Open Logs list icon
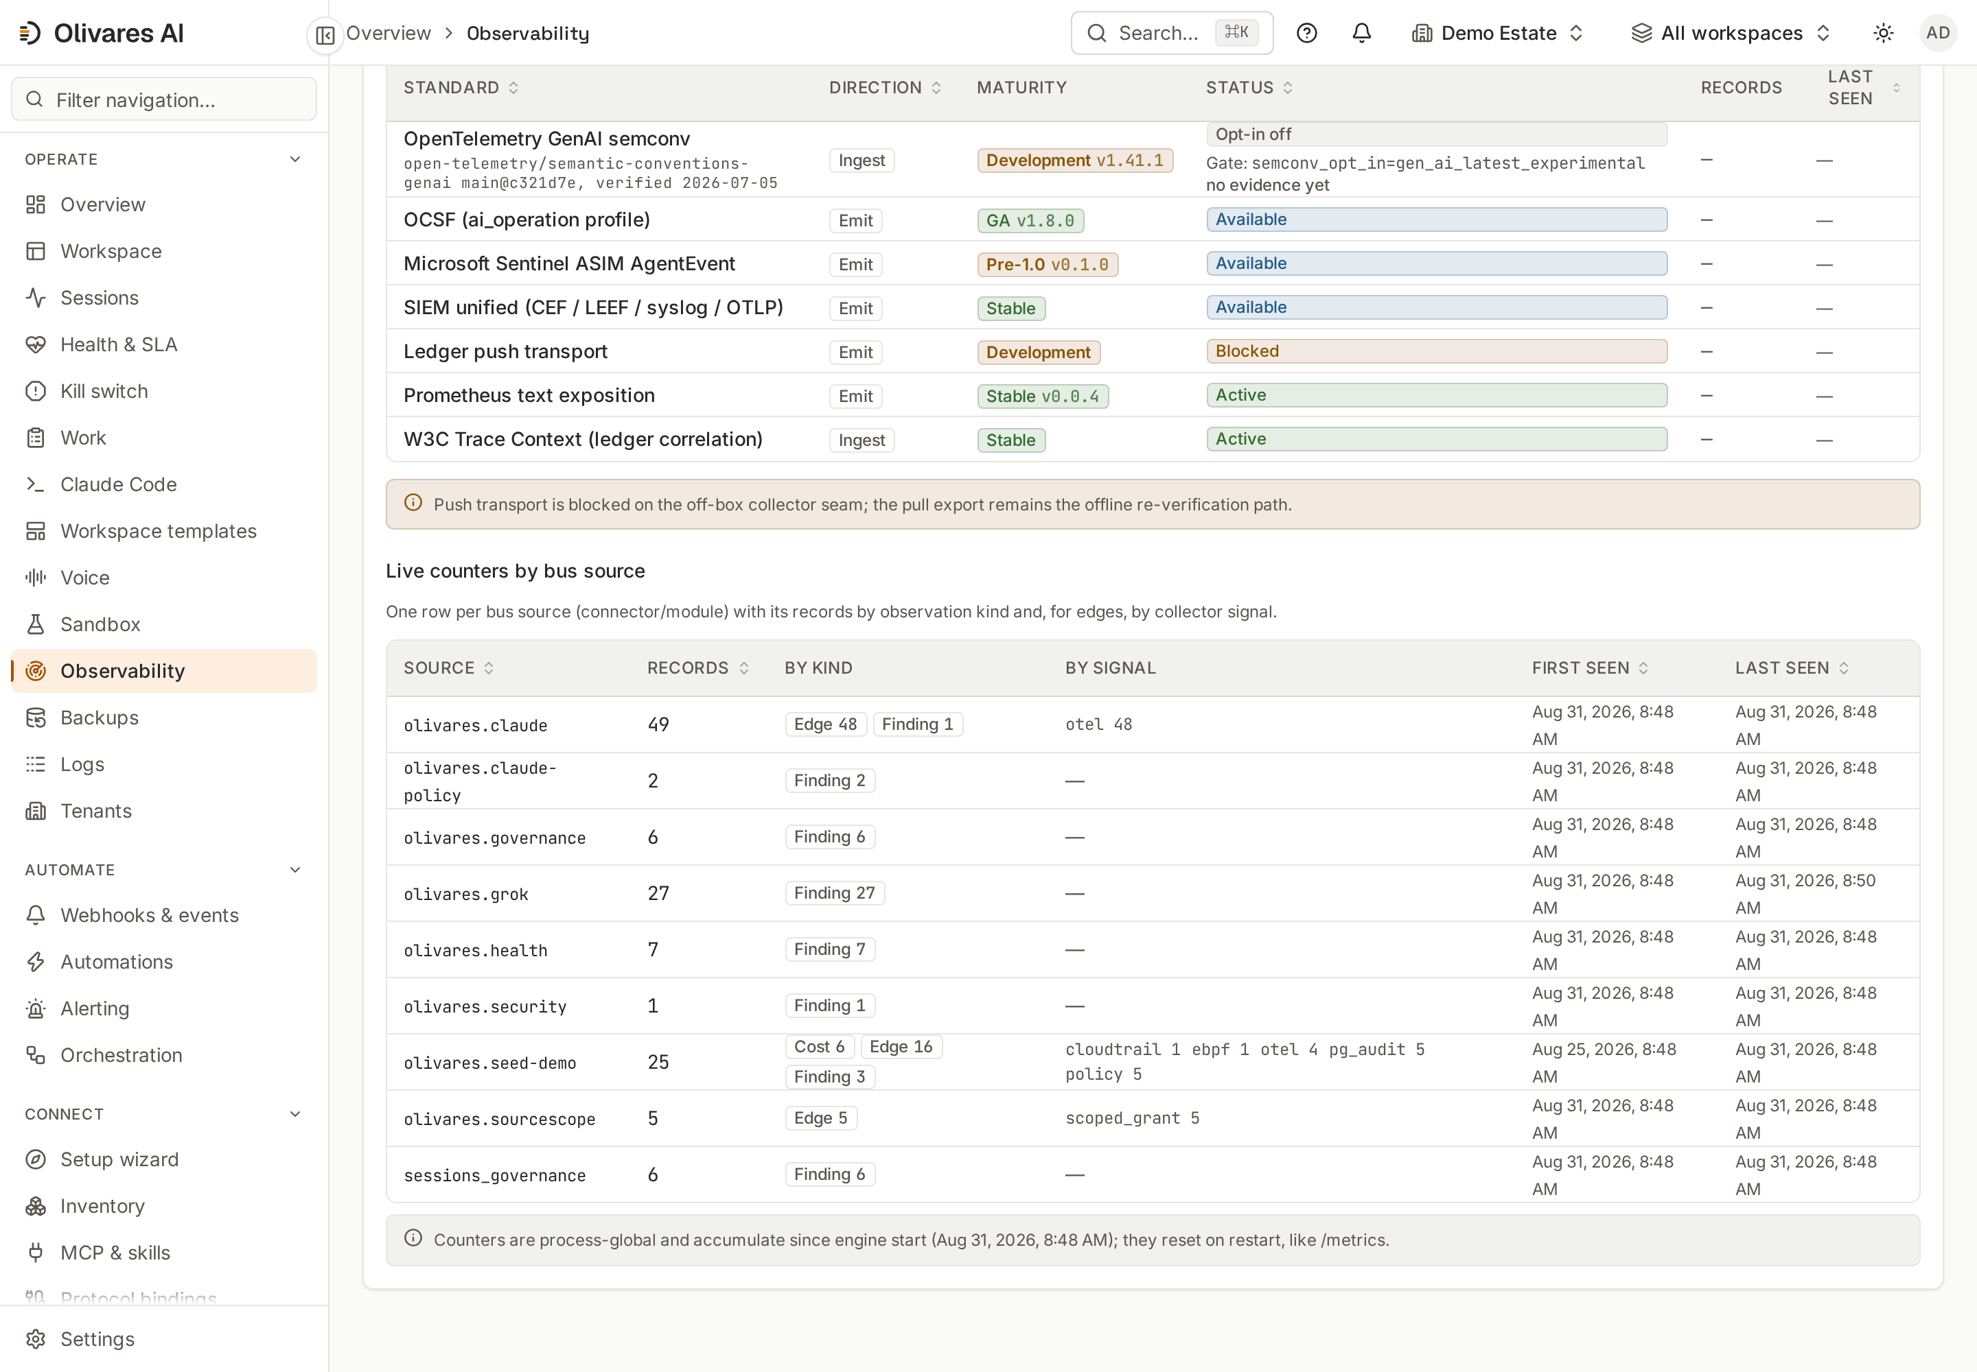Screen dimensions: 1977x1372 [x=35, y=764]
